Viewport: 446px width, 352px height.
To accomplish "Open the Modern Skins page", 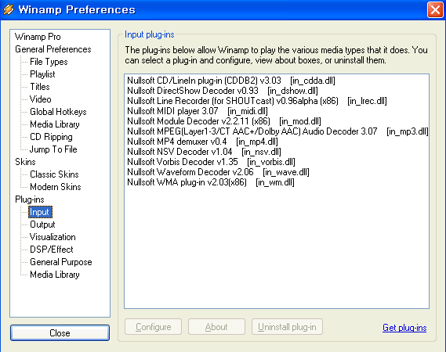I will [x=56, y=187].
